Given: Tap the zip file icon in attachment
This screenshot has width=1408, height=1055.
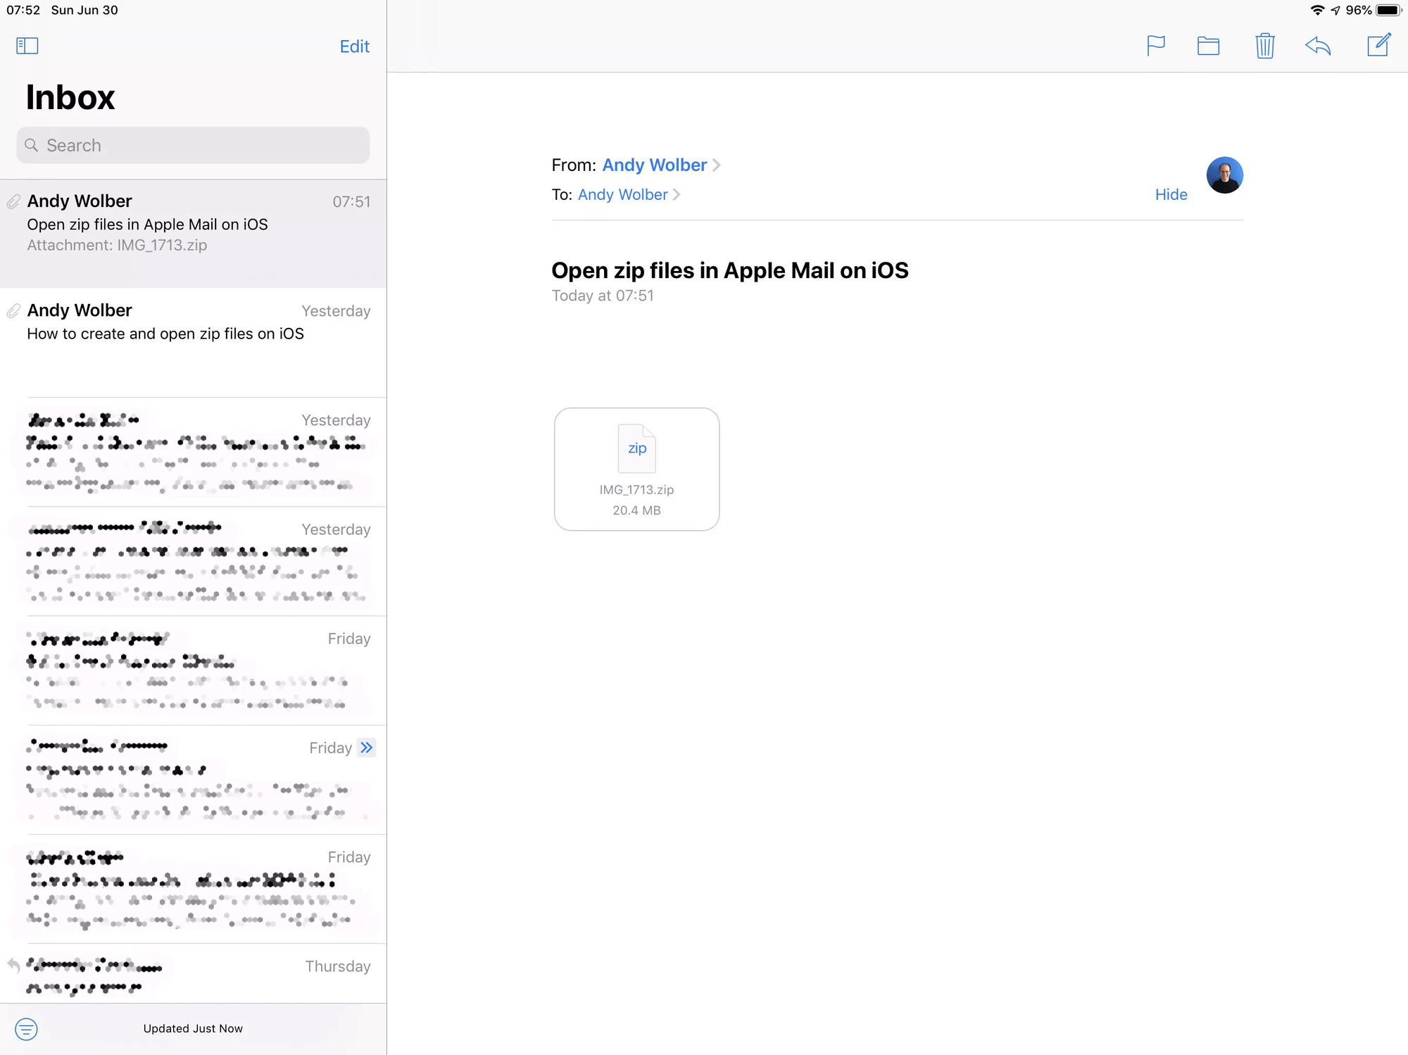Looking at the screenshot, I should point(636,448).
